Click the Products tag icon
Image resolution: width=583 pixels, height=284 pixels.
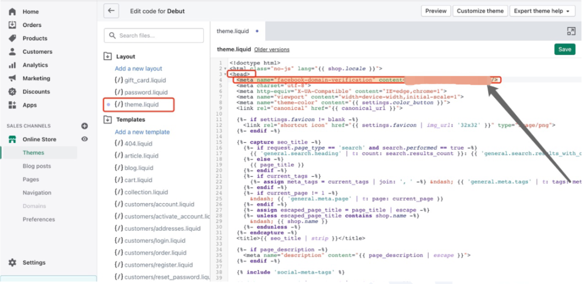click(x=12, y=38)
